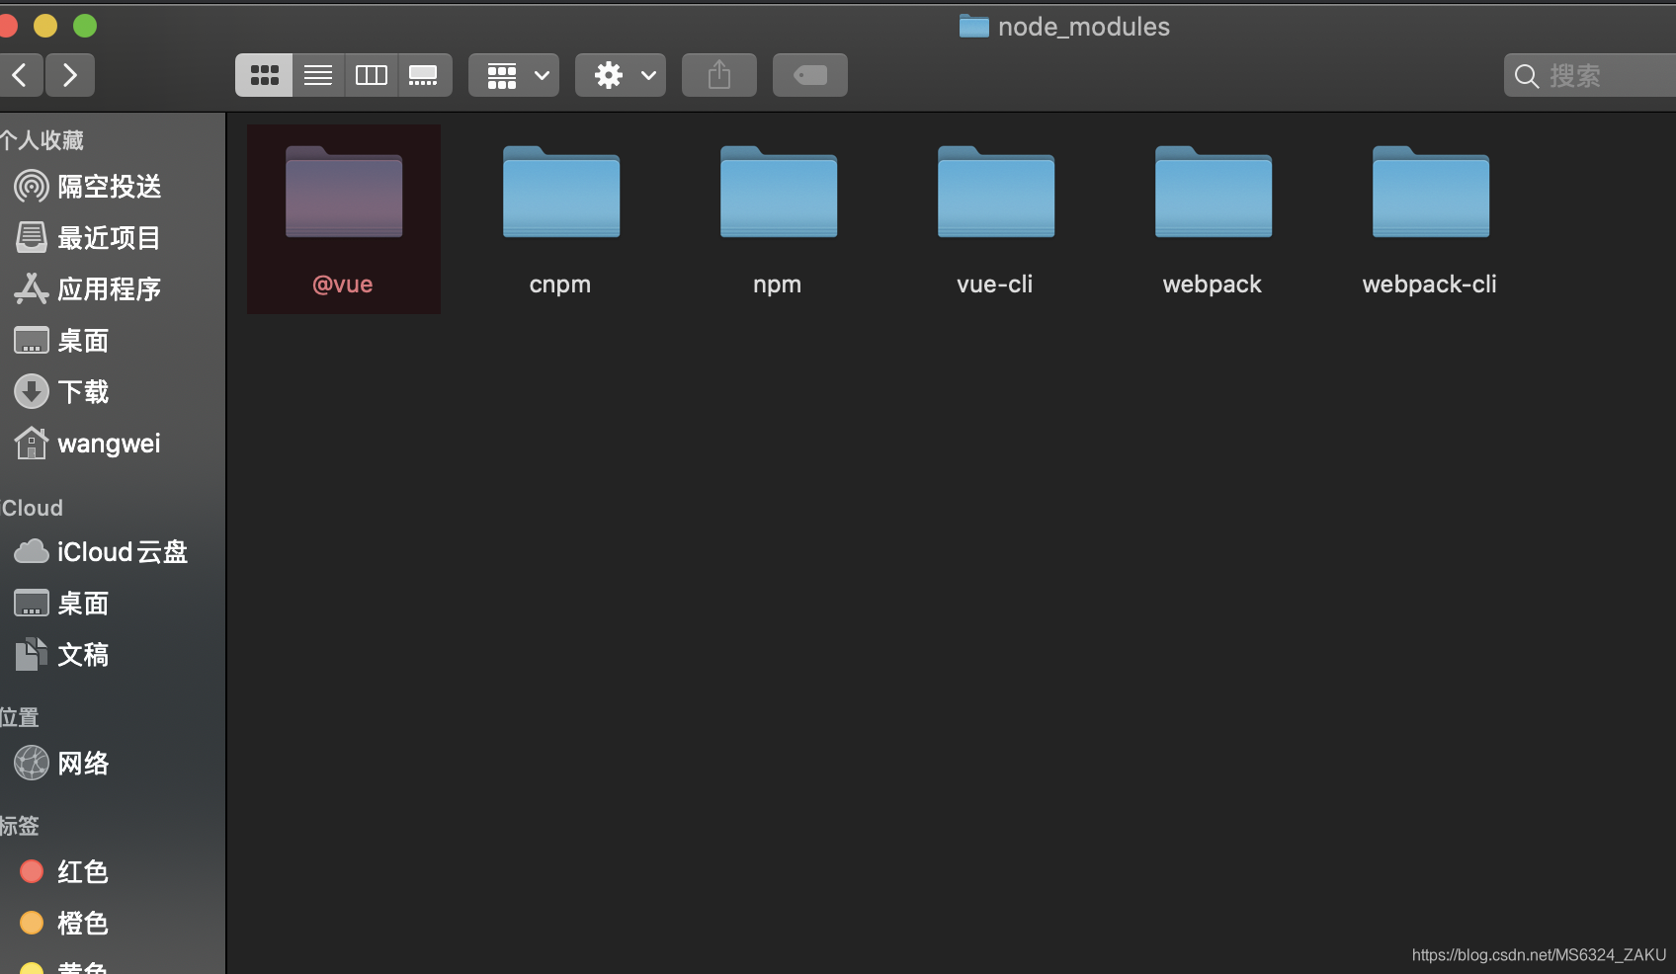Image resolution: width=1676 pixels, height=974 pixels.
Task: Click the yellow minimize window button
Action: (x=45, y=26)
